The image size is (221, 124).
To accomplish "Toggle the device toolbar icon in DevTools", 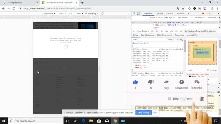I will point(138,14).
